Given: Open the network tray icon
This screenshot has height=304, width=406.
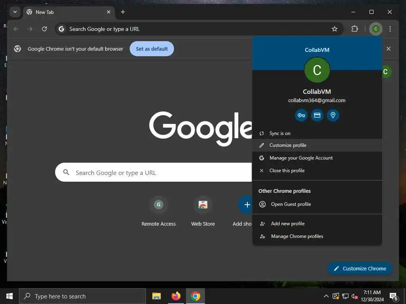Looking at the screenshot, I should 345,296.
